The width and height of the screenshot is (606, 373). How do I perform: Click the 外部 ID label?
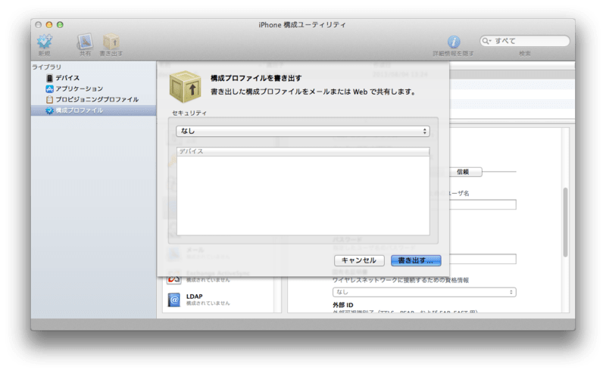[343, 305]
